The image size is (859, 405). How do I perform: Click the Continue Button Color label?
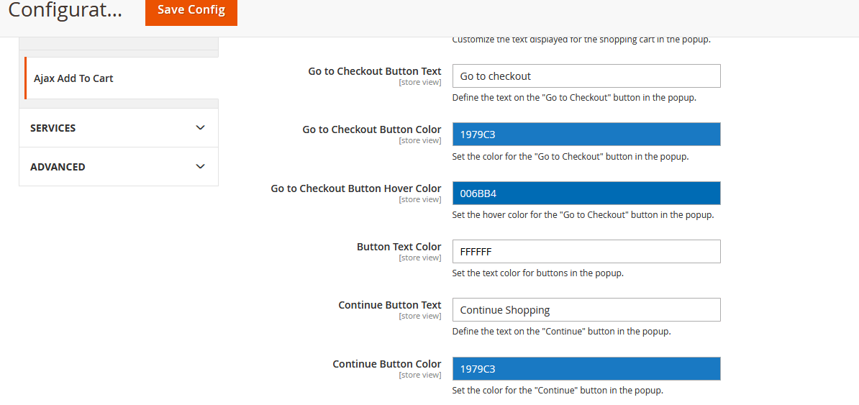(386, 364)
